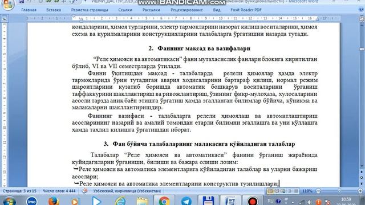365x205 pixels.
Task: Zoom out with the minus button
Action: pyautogui.click(x=318, y=191)
